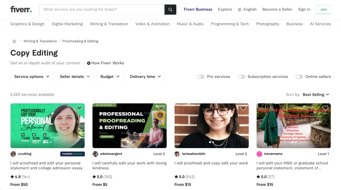
Task: Favorite the ccutting gig with heart icon
Action: (x=79, y=108)
